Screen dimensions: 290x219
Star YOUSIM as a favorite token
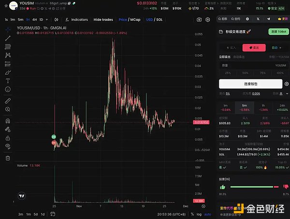point(6,5)
